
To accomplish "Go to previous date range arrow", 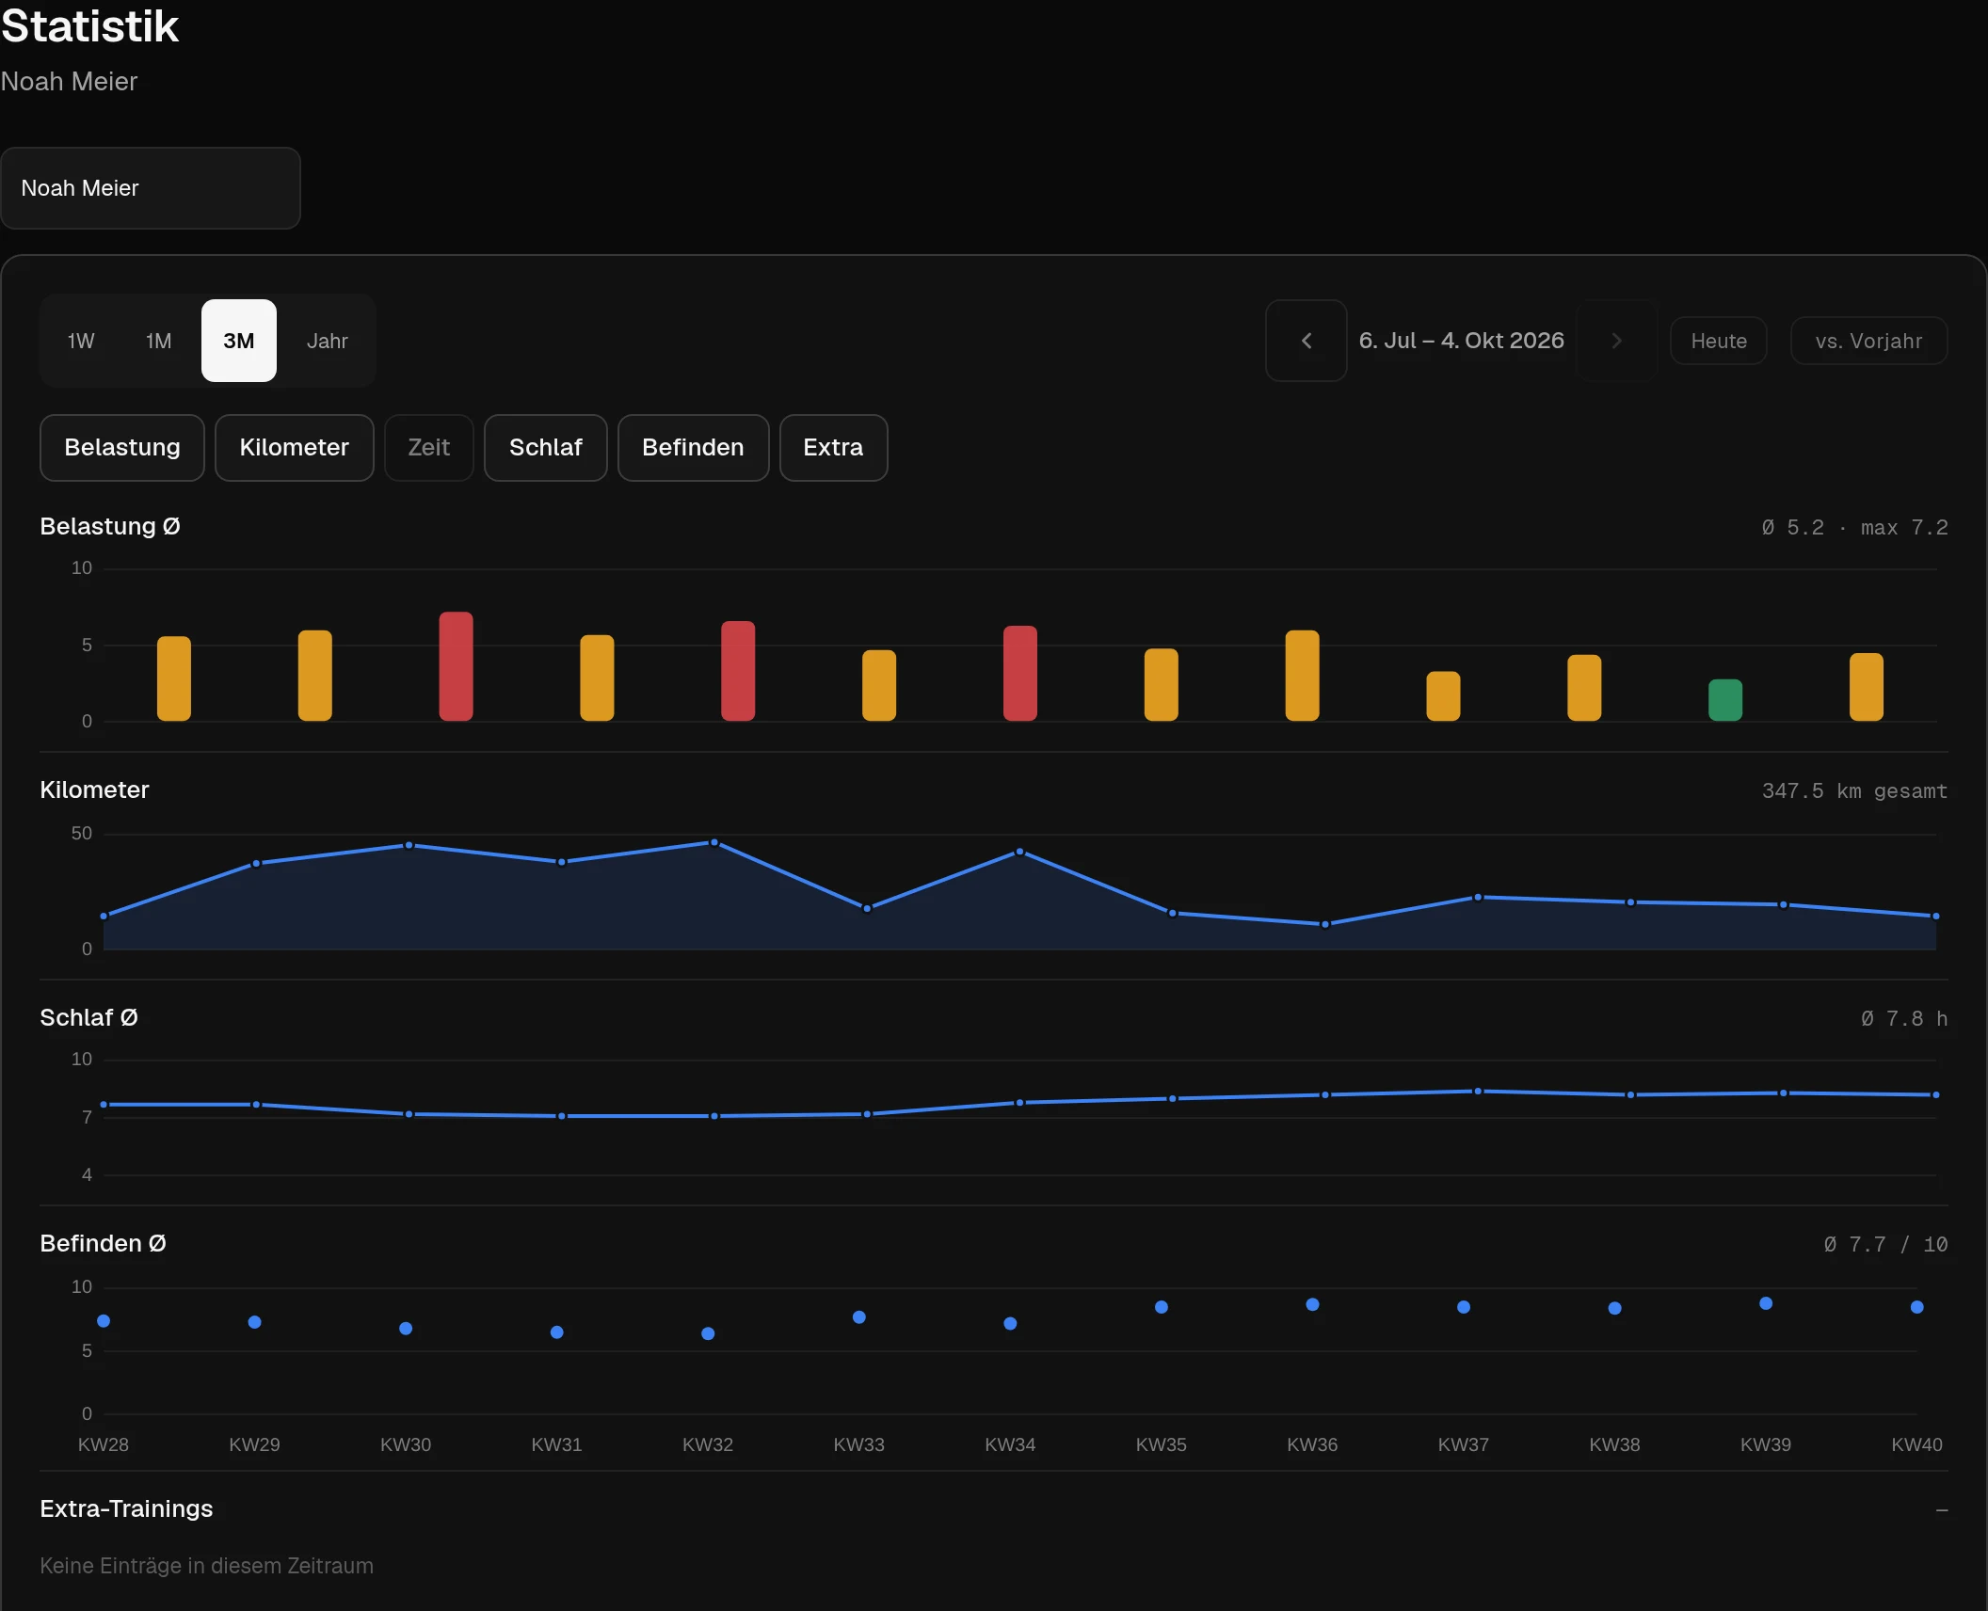I will pyautogui.click(x=1306, y=341).
